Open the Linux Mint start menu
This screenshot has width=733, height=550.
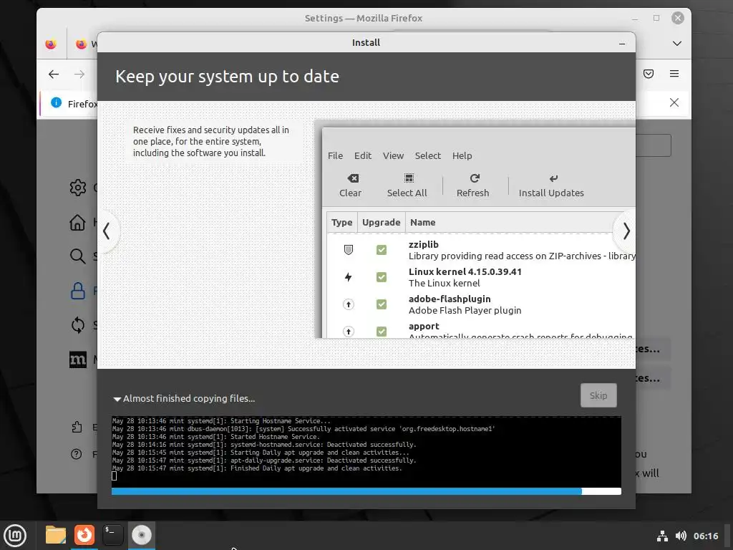(x=15, y=535)
